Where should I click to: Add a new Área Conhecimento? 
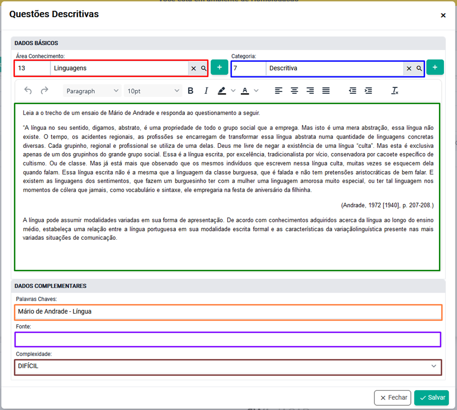(x=220, y=68)
